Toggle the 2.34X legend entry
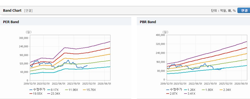This screenshot has width=250, height=99. 225,90
